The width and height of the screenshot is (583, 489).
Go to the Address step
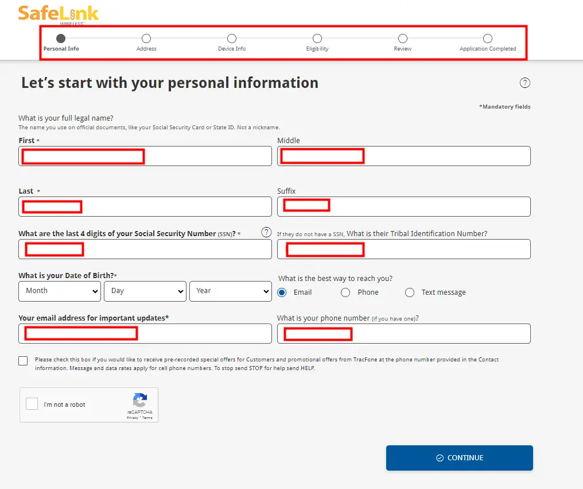(x=146, y=43)
